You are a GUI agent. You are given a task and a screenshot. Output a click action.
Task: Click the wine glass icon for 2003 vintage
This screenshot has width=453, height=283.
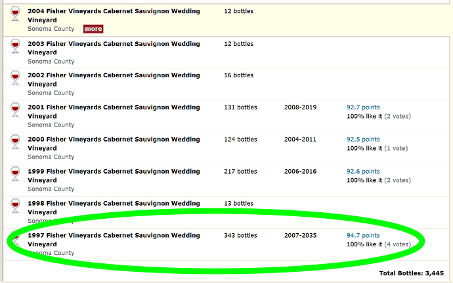tap(15, 47)
